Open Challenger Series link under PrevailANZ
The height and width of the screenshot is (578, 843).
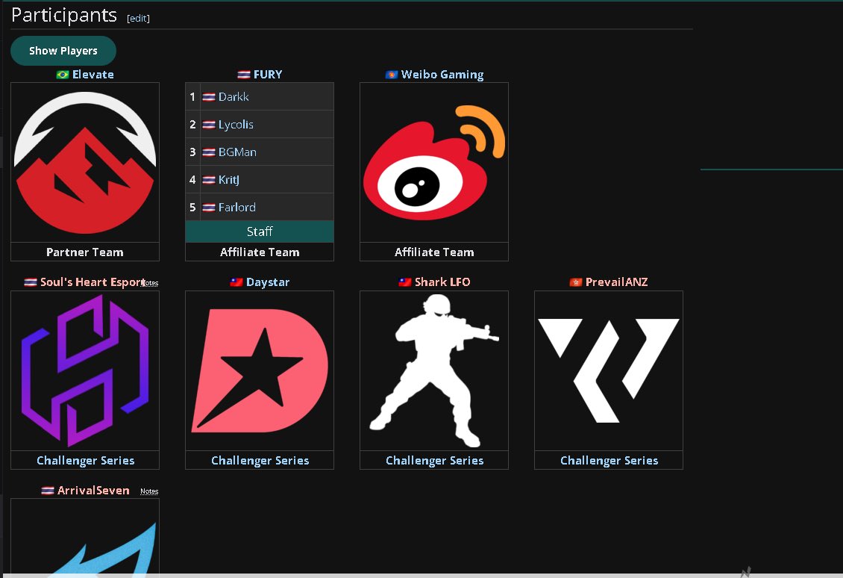coord(609,461)
